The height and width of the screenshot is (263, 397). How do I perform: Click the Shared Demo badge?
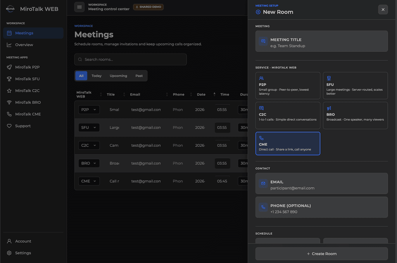[148, 7]
